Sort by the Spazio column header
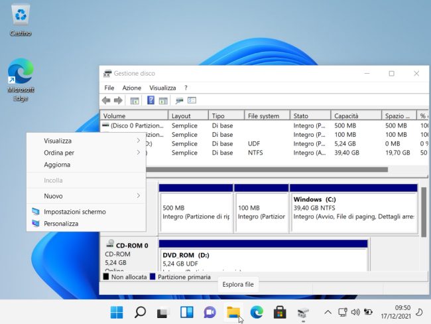The width and height of the screenshot is (431, 324). 399,116
